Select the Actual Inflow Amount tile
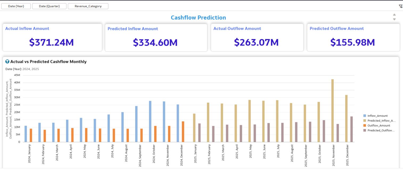 [52, 37]
